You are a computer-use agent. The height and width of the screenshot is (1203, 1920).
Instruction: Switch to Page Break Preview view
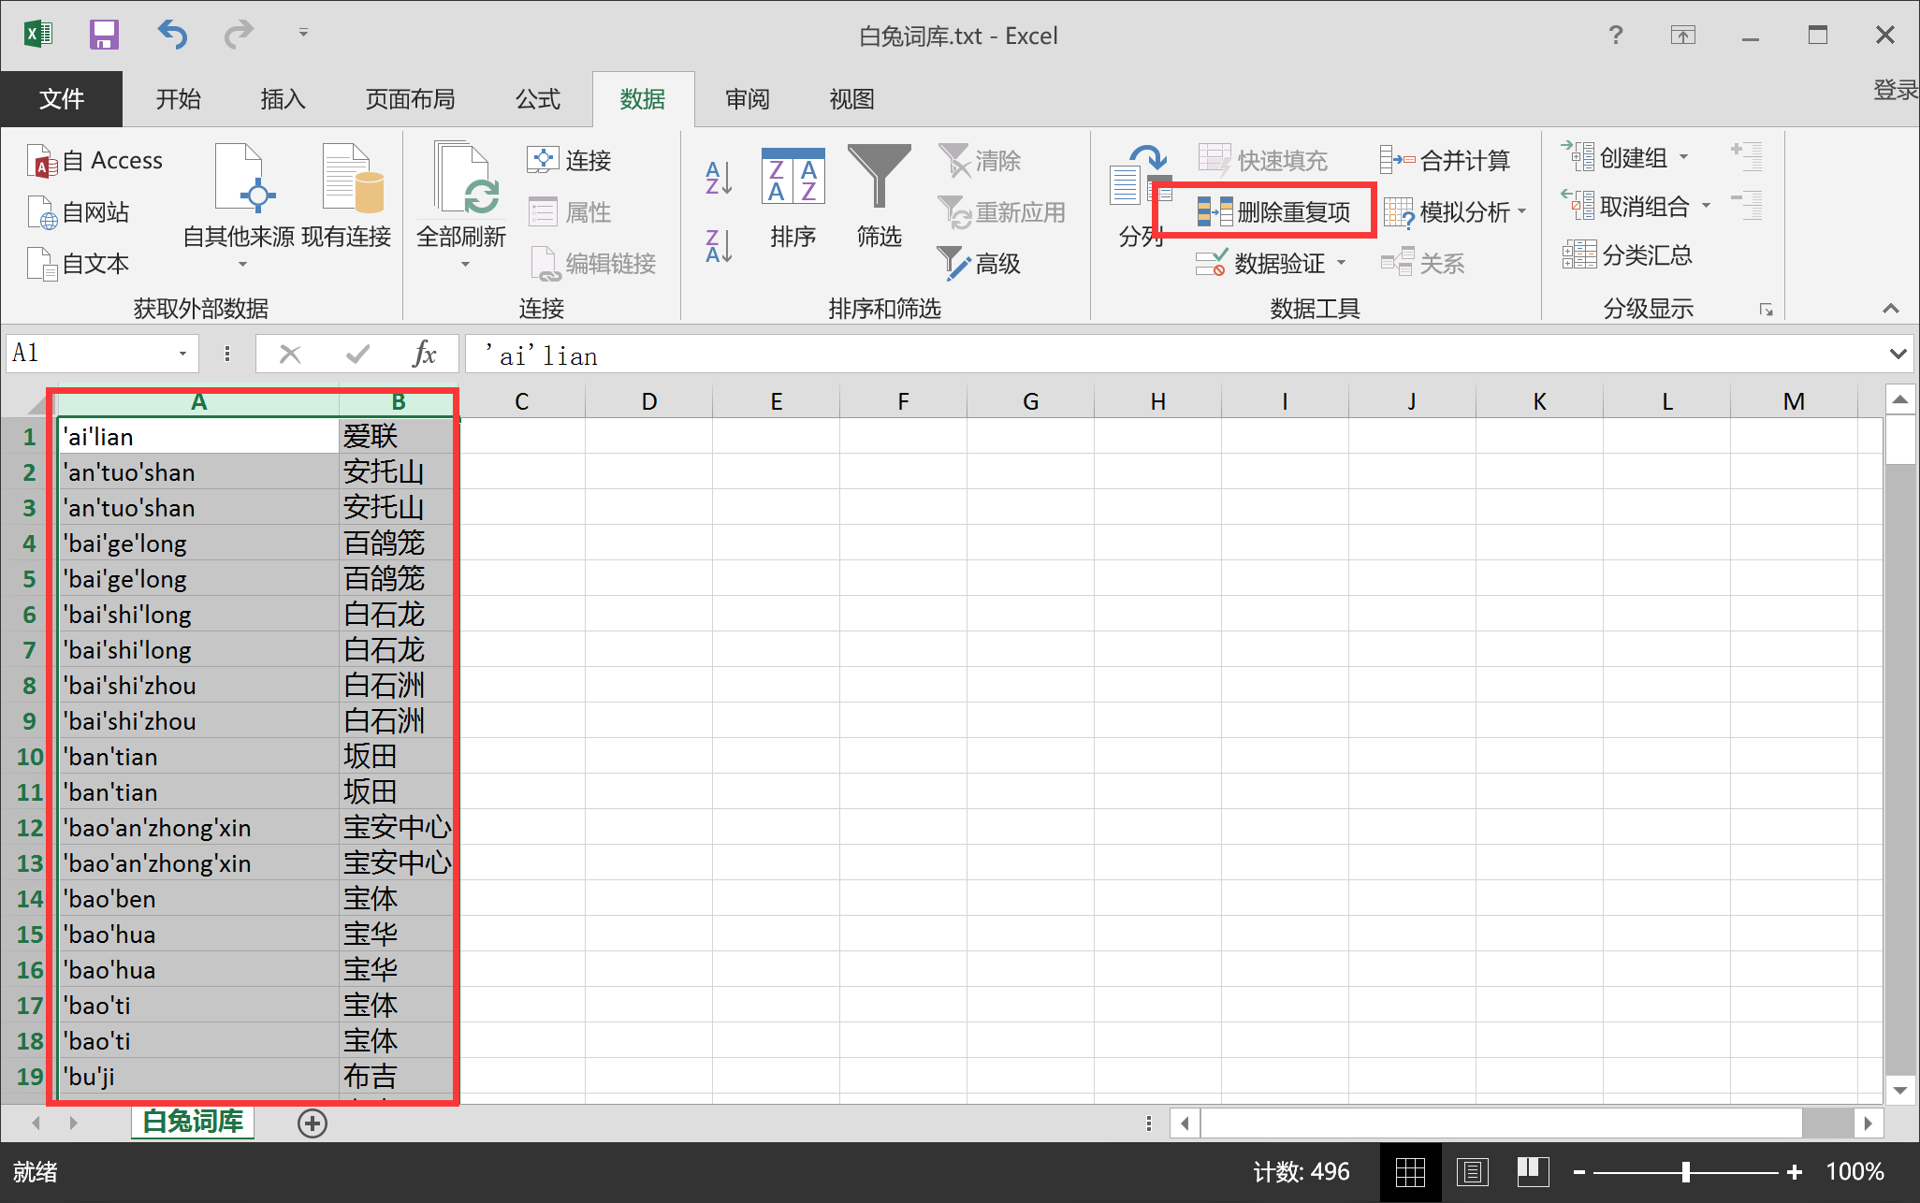1532,1171
